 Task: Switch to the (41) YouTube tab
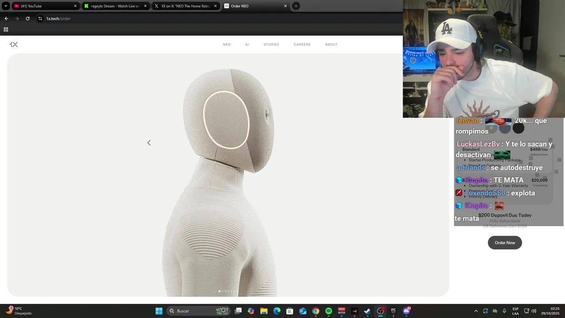point(45,6)
